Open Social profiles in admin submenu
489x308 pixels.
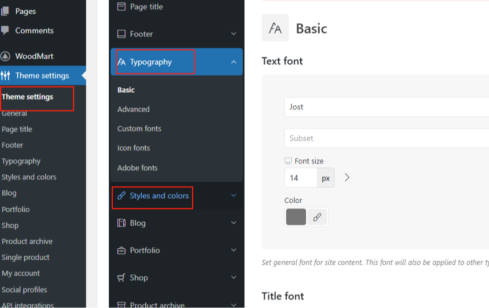(25, 290)
